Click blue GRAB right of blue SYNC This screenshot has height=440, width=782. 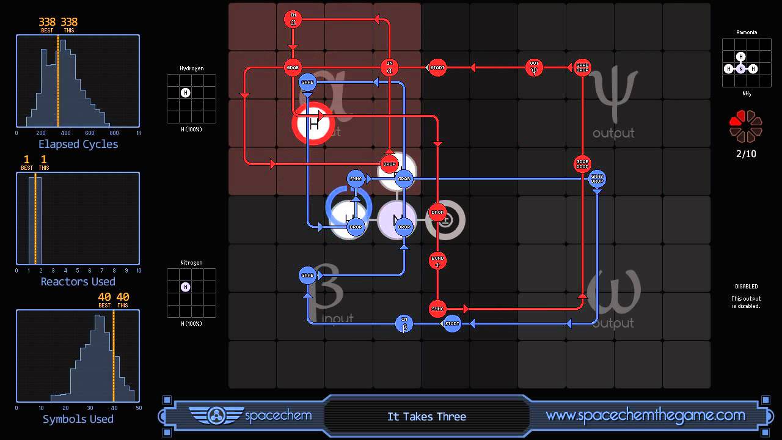tap(404, 178)
